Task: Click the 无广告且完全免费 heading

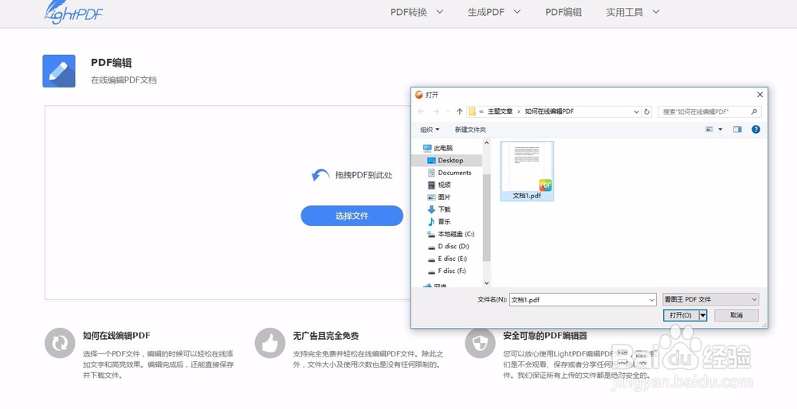Action: (326, 336)
